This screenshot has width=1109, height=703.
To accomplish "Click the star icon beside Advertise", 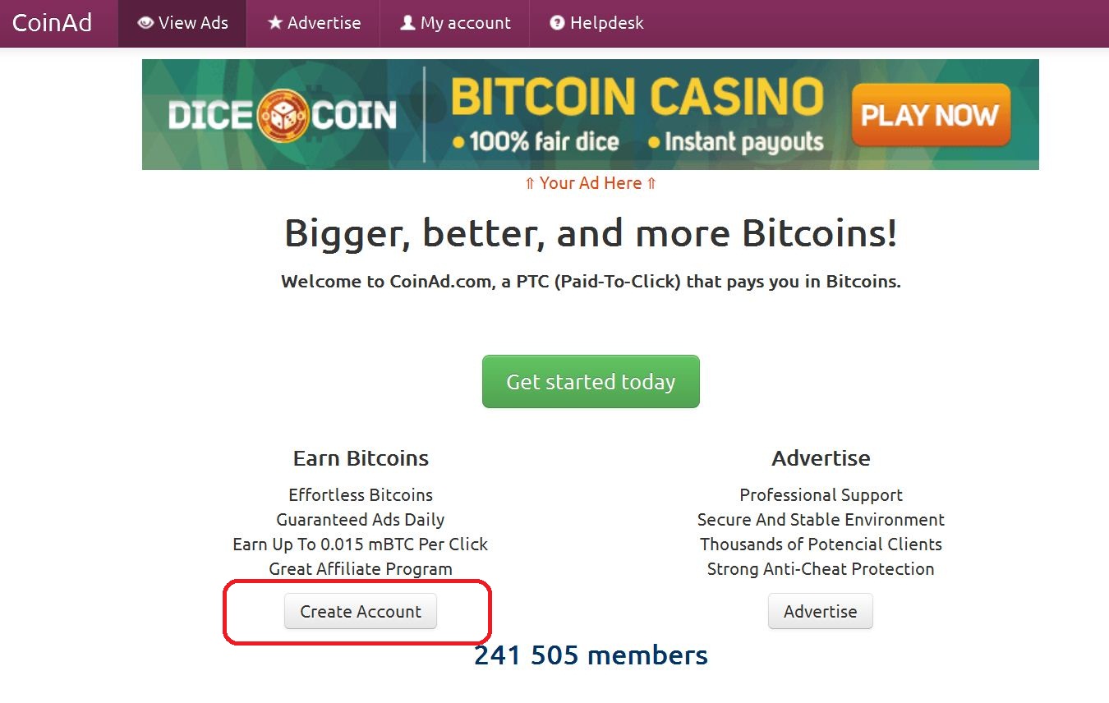I will tap(275, 23).
